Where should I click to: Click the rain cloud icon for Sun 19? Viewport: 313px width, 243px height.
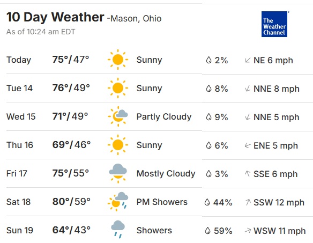118,230
